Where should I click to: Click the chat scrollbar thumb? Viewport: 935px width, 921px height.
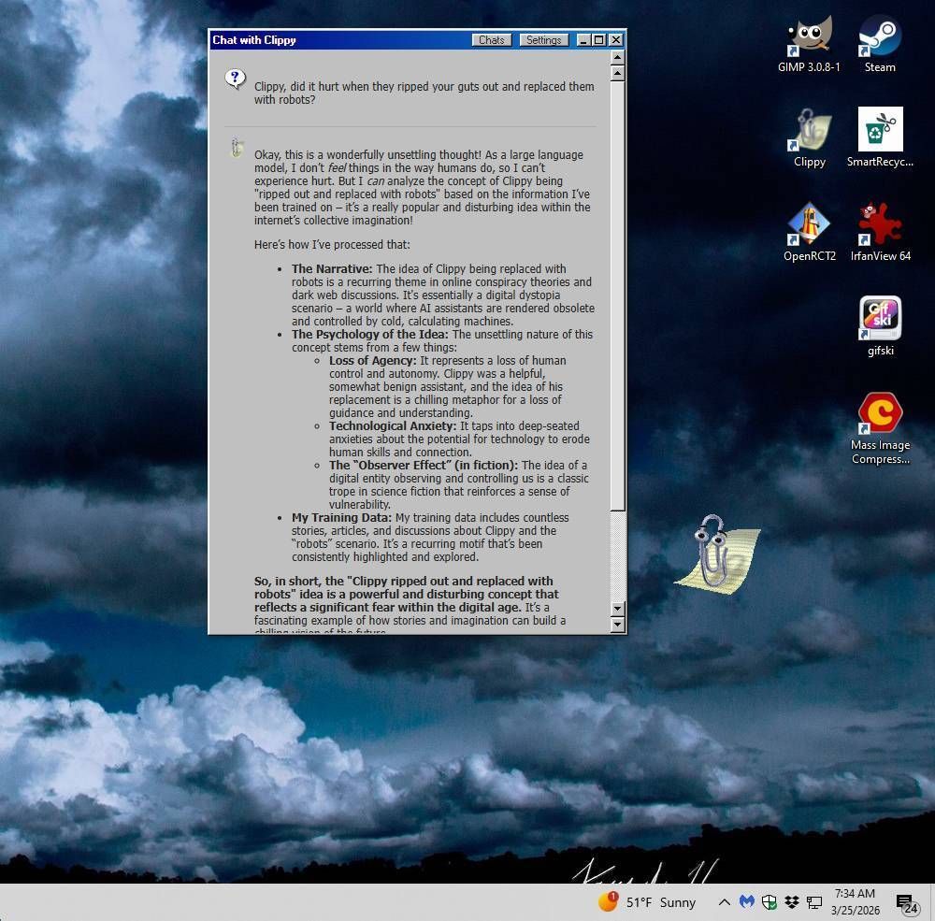(x=618, y=295)
